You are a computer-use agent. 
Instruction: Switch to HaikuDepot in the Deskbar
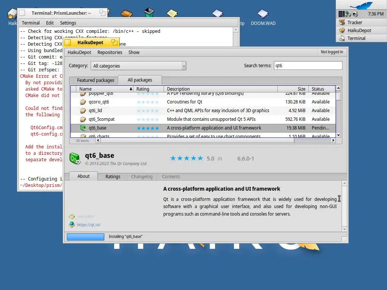point(361,30)
